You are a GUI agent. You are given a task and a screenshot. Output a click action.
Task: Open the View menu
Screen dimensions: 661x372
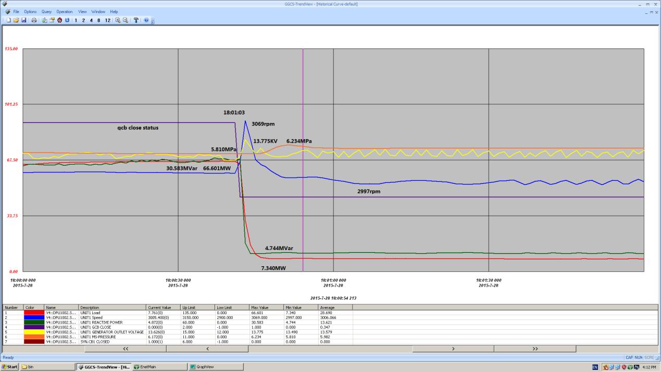82,11
